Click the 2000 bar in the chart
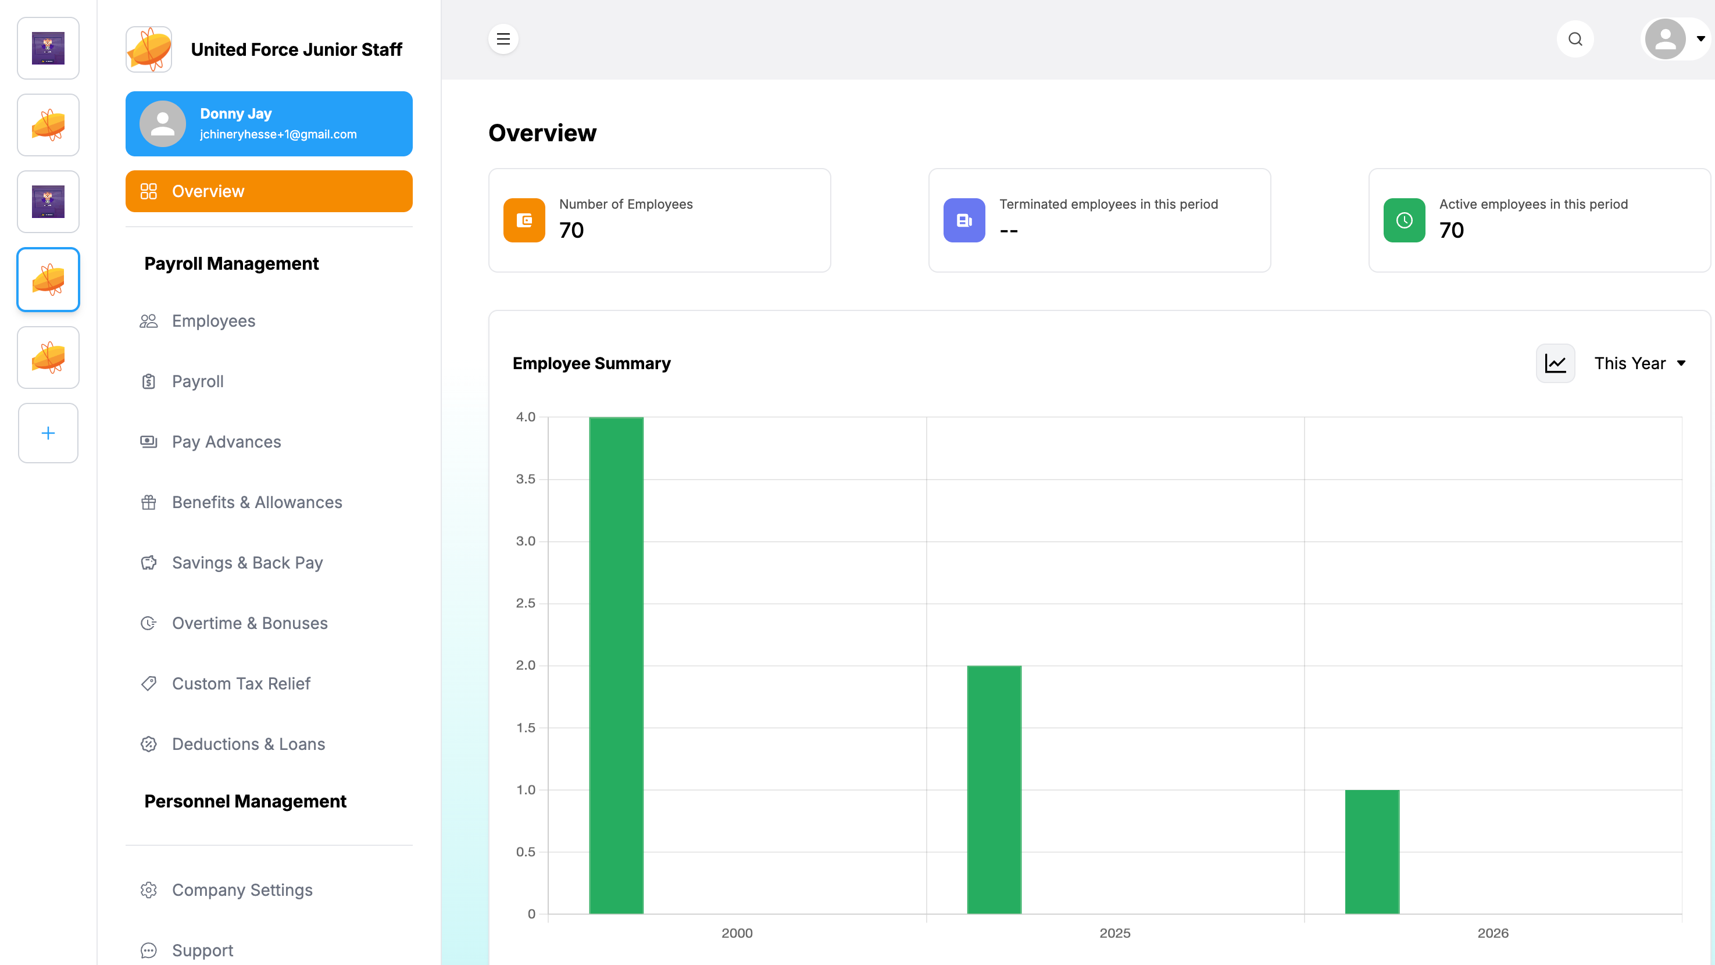 (616, 666)
